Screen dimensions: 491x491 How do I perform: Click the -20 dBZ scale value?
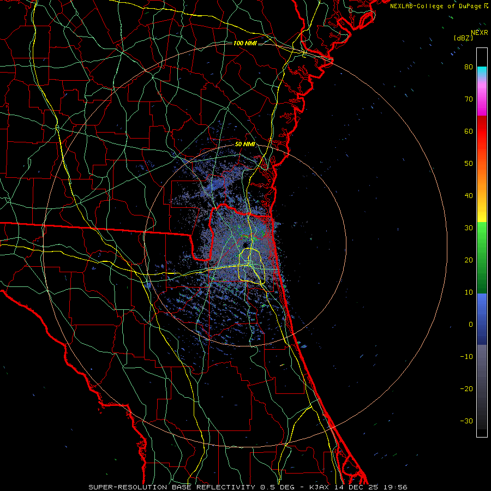click(x=466, y=389)
